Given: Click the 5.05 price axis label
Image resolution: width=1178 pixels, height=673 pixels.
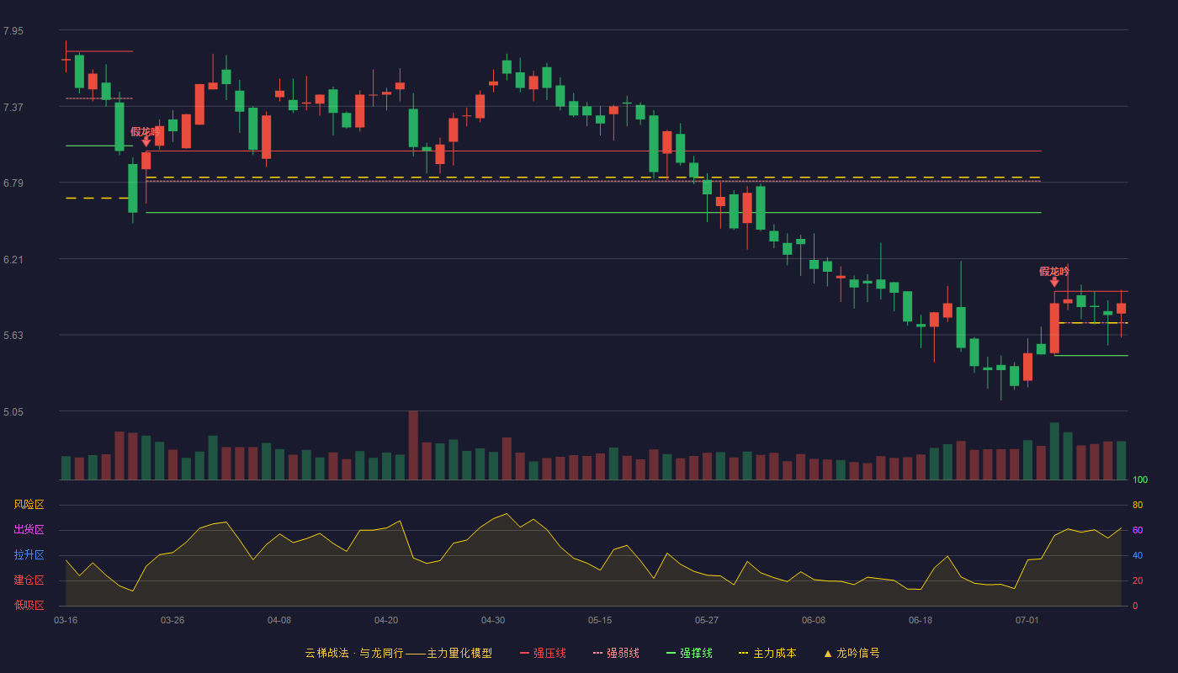Looking at the screenshot, I should click(13, 412).
